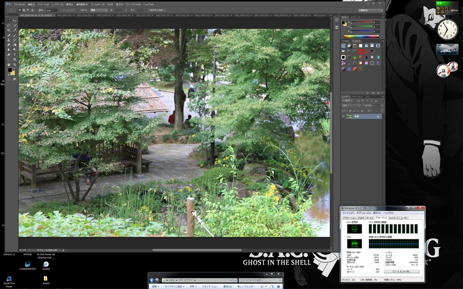Select the Pen tool
This screenshot has width=463, height=289.
click(9, 55)
